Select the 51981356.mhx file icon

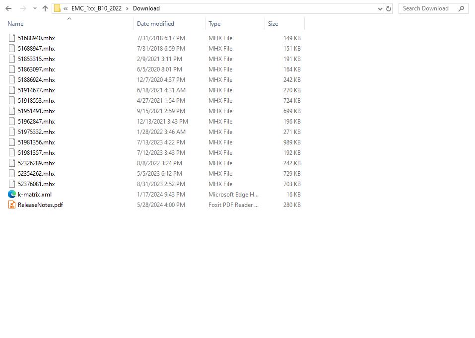tap(12, 142)
